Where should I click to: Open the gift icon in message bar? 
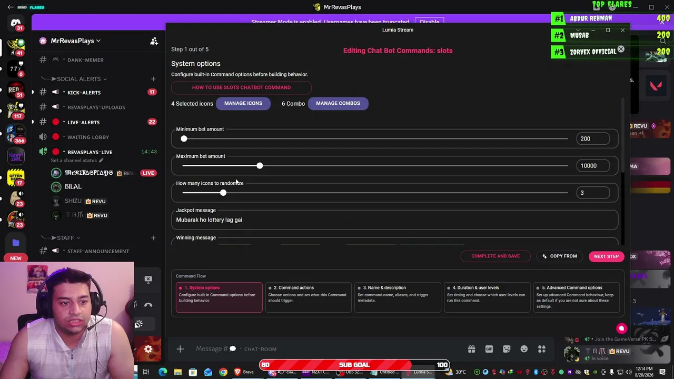(471, 349)
